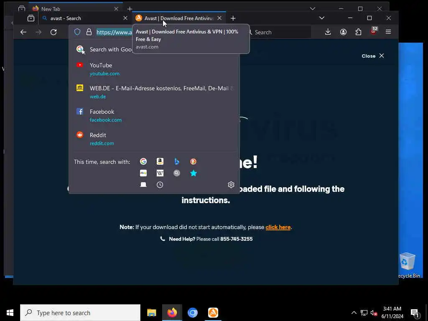Viewport: 428px width, 321px height.
Task: Choose the Facebook suggestion
Action: pyautogui.click(x=154, y=115)
